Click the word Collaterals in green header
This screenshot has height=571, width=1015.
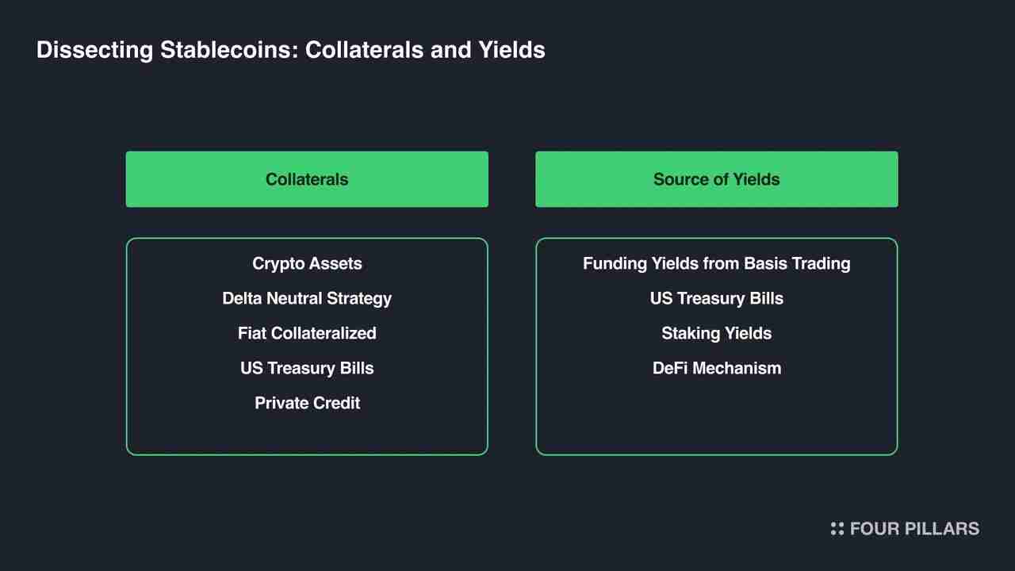307,179
